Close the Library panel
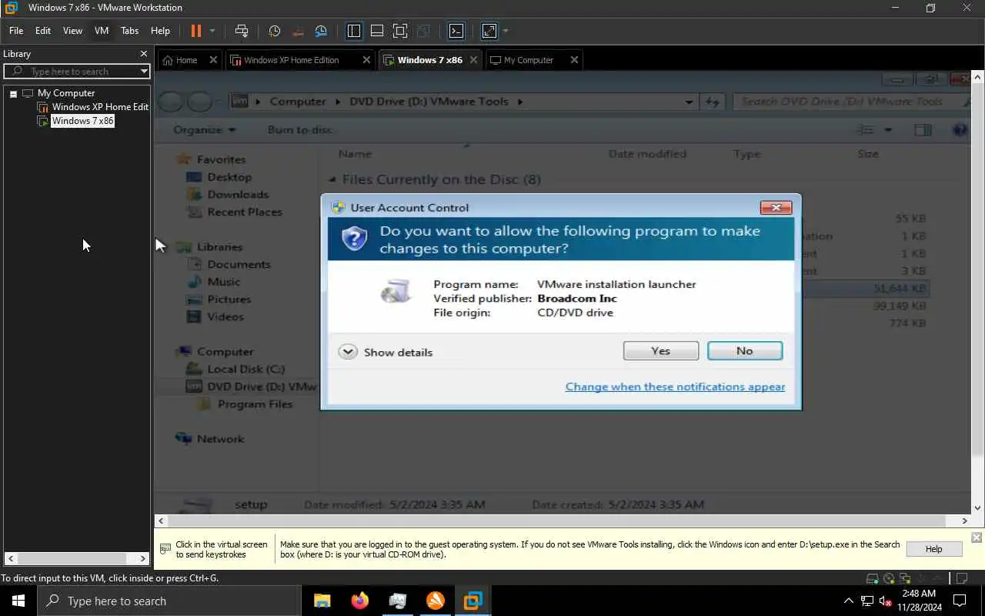The width and height of the screenshot is (985, 616). 143,54
